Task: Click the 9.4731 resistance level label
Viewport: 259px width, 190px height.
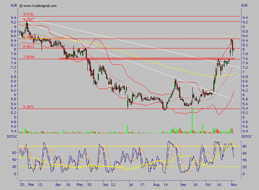Action: point(28,14)
